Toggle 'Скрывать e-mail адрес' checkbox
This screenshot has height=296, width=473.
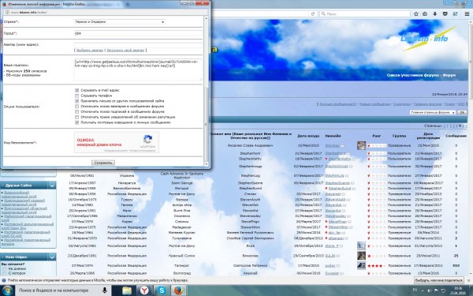77,90
